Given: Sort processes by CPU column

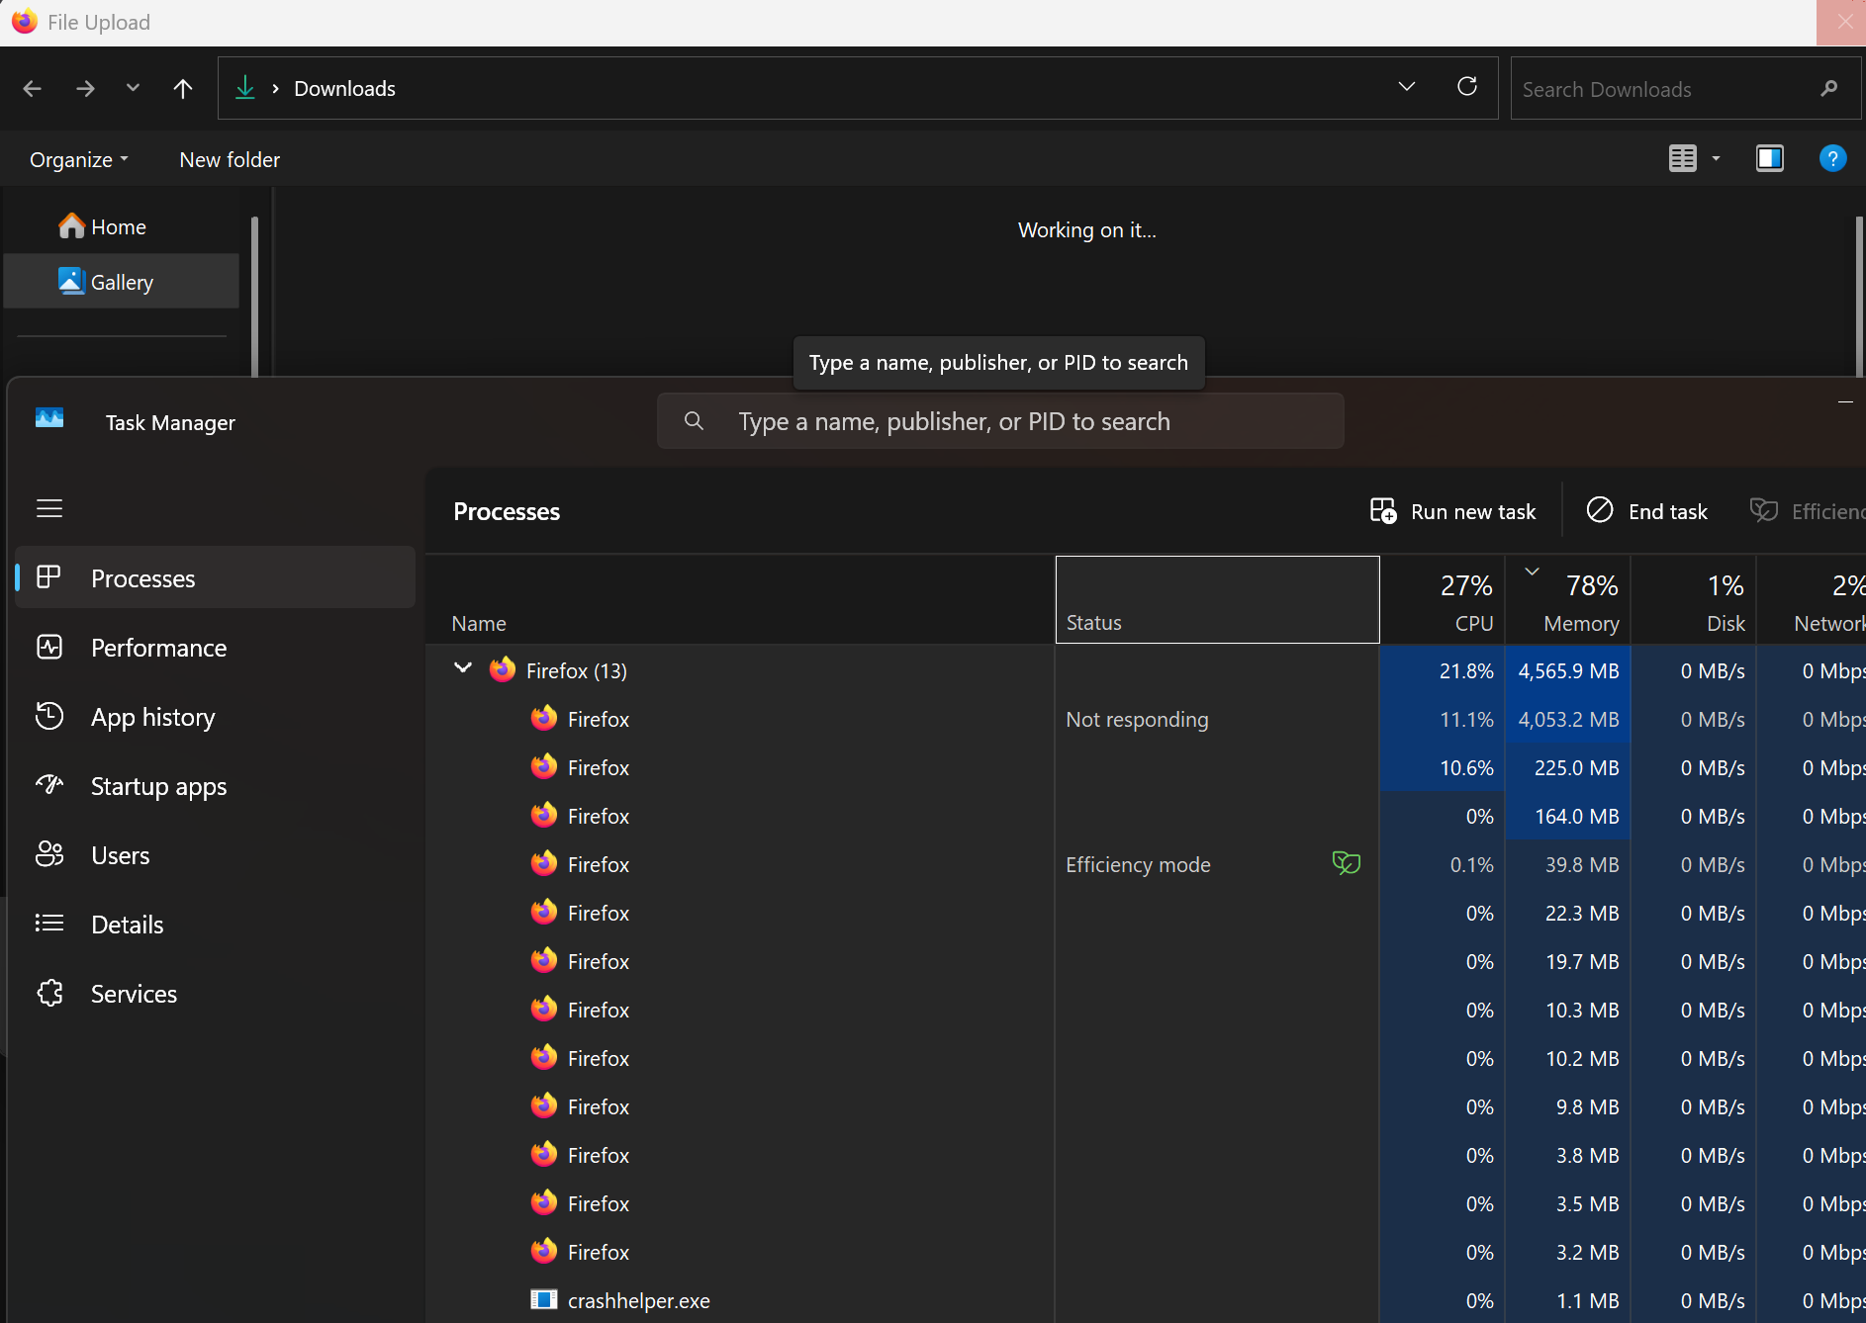Looking at the screenshot, I should (x=1443, y=599).
